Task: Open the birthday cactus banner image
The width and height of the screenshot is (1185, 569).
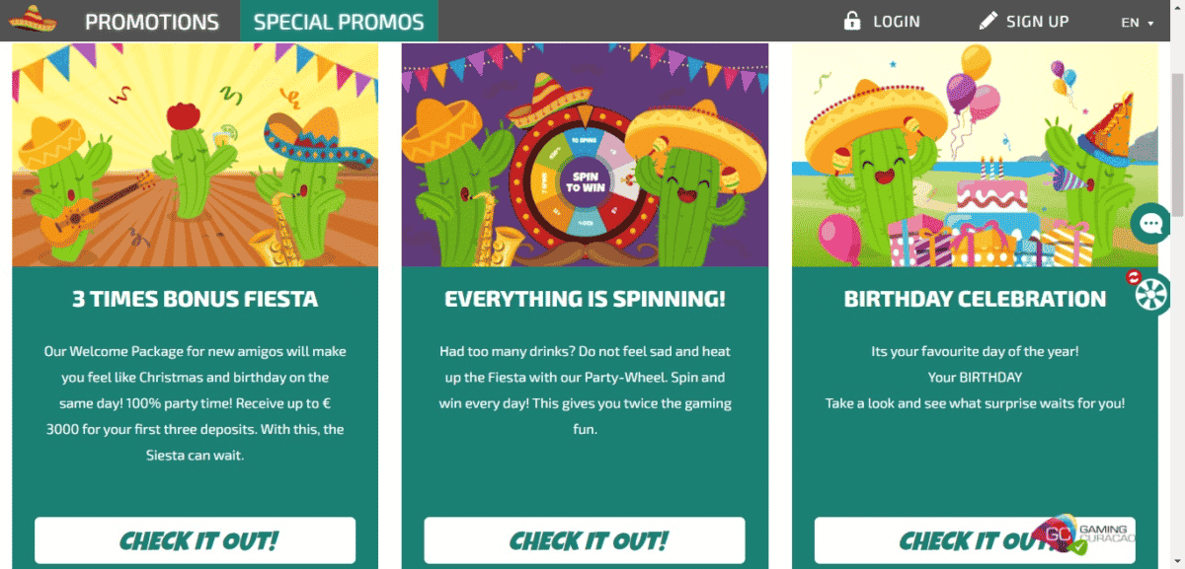Action: pyautogui.click(x=974, y=155)
